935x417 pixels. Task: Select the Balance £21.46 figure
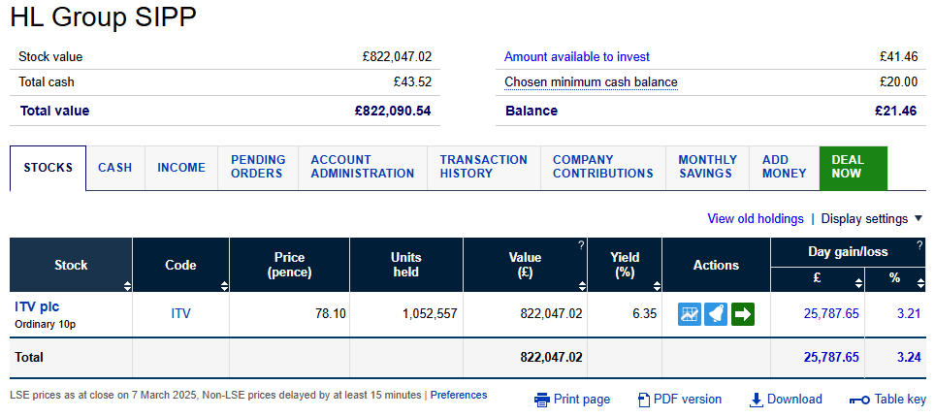coord(896,111)
